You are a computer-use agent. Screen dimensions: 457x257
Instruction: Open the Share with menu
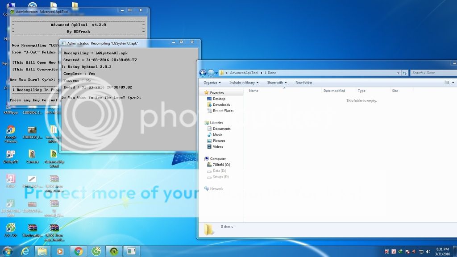tap(277, 83)
